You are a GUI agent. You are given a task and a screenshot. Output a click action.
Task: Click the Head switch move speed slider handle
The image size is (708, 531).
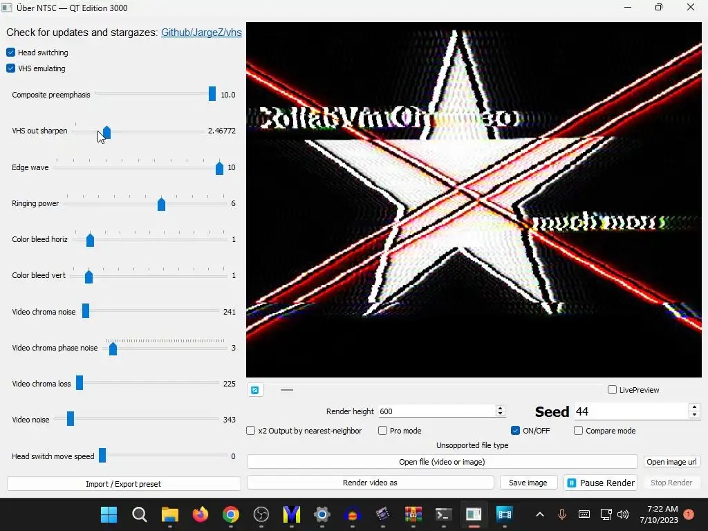coord(102,455)
